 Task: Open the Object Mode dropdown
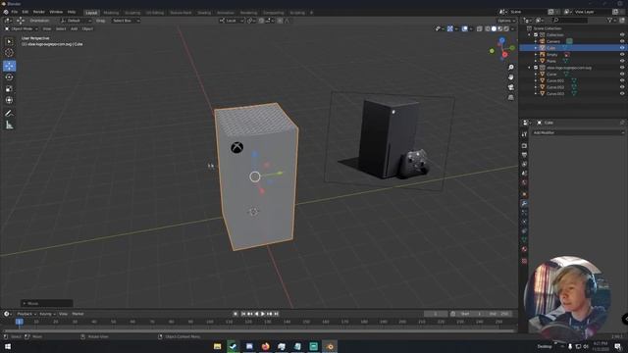pyautogui.click(x=22, y=28)
